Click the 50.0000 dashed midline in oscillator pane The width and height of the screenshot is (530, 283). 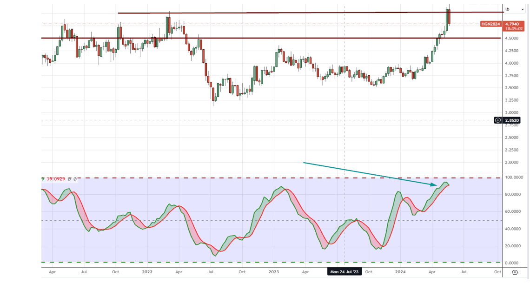(271, 221)
